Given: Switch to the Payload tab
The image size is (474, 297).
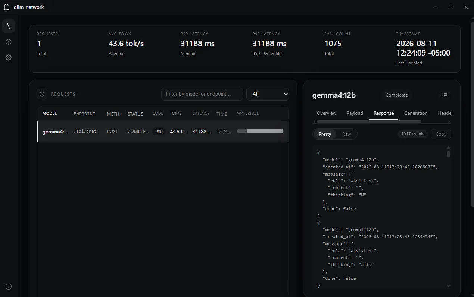Looking at the screenshot, I should click(355, 113).
